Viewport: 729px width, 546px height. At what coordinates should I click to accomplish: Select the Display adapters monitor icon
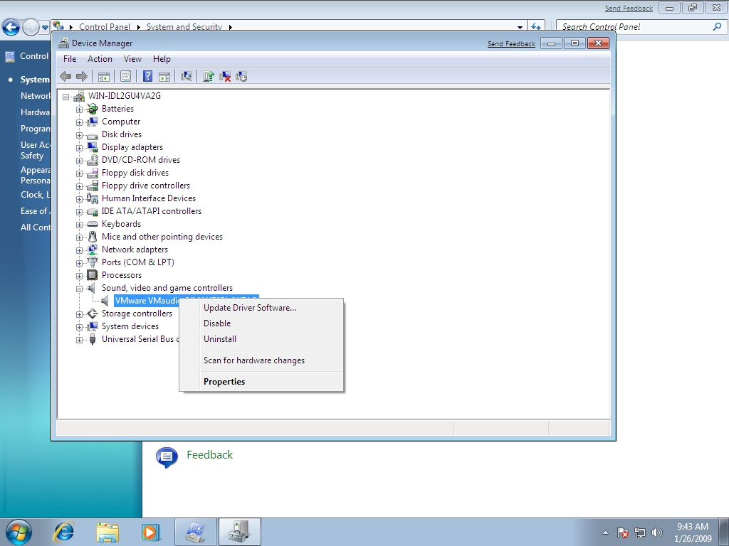(92, 147)
